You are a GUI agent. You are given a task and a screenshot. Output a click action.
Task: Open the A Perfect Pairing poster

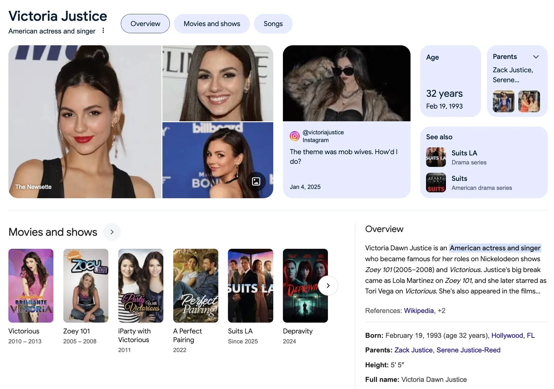tap(196, 286)
